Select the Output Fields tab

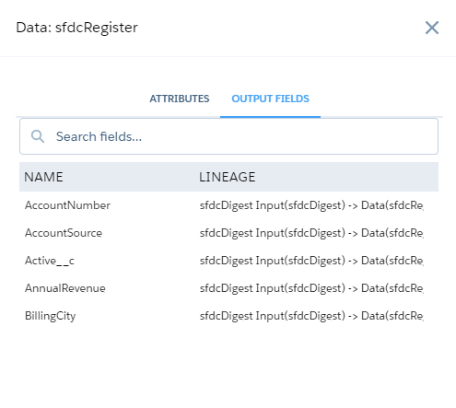[x=270, y=99]
